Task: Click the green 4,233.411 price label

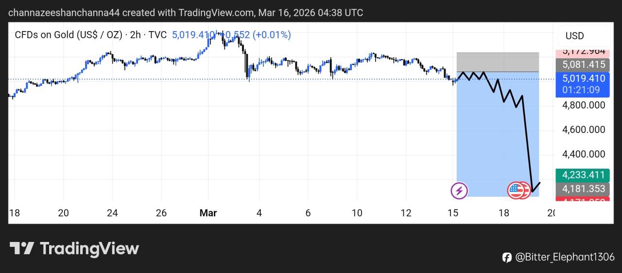Action: coord(584,175)
